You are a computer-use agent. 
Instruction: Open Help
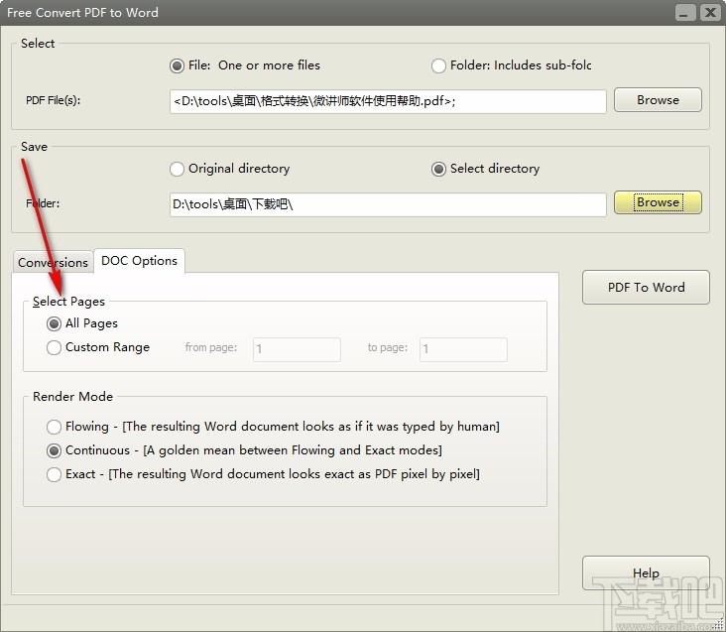646,573
